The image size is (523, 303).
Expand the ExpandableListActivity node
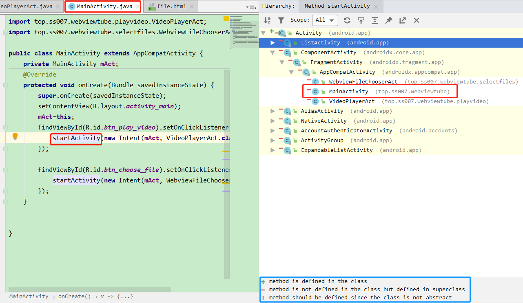[x=273, y=150]
